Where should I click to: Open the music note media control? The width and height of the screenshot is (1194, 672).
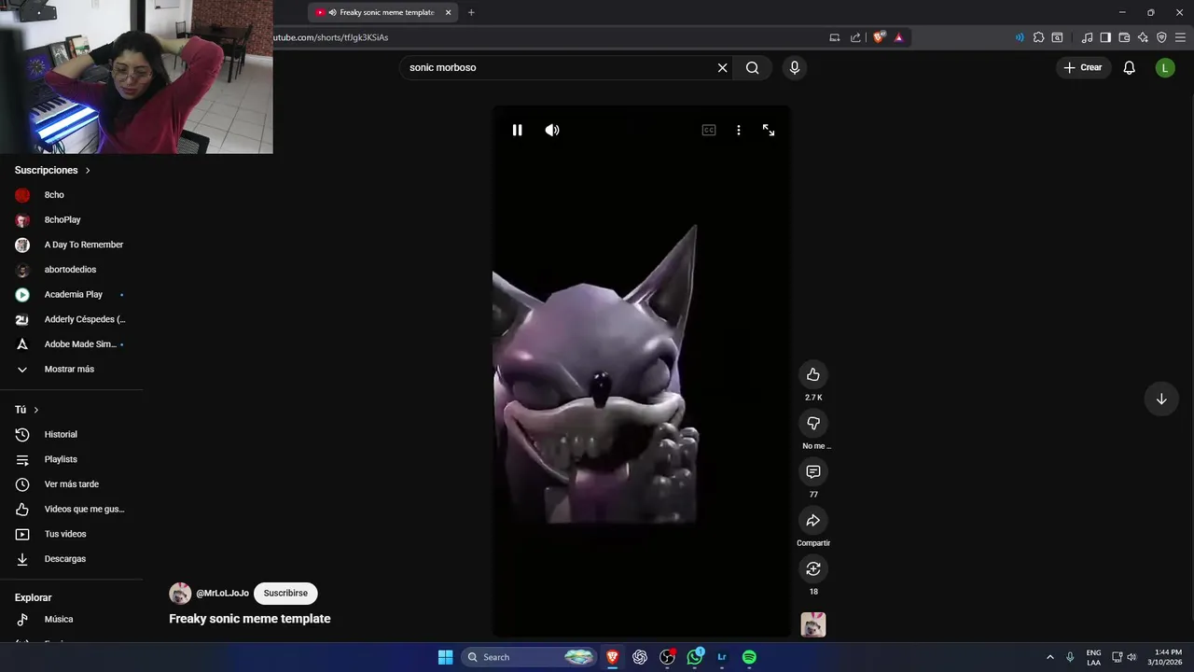click(x=1087, y=37)
